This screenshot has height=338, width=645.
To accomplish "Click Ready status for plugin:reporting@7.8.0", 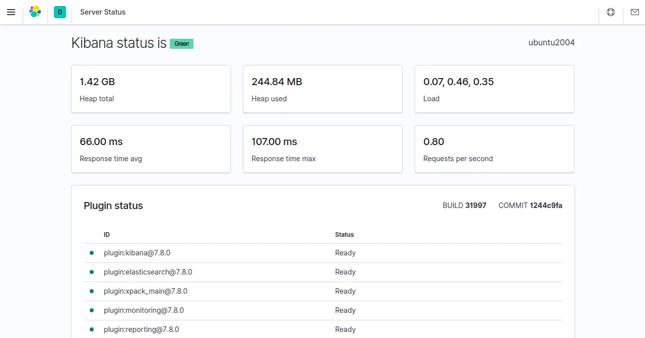I will click(345, 329).
